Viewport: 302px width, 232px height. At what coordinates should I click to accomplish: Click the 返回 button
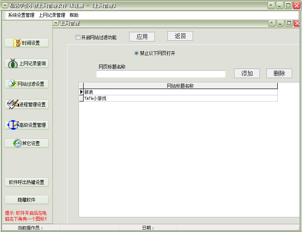click(x=180, y=36)
